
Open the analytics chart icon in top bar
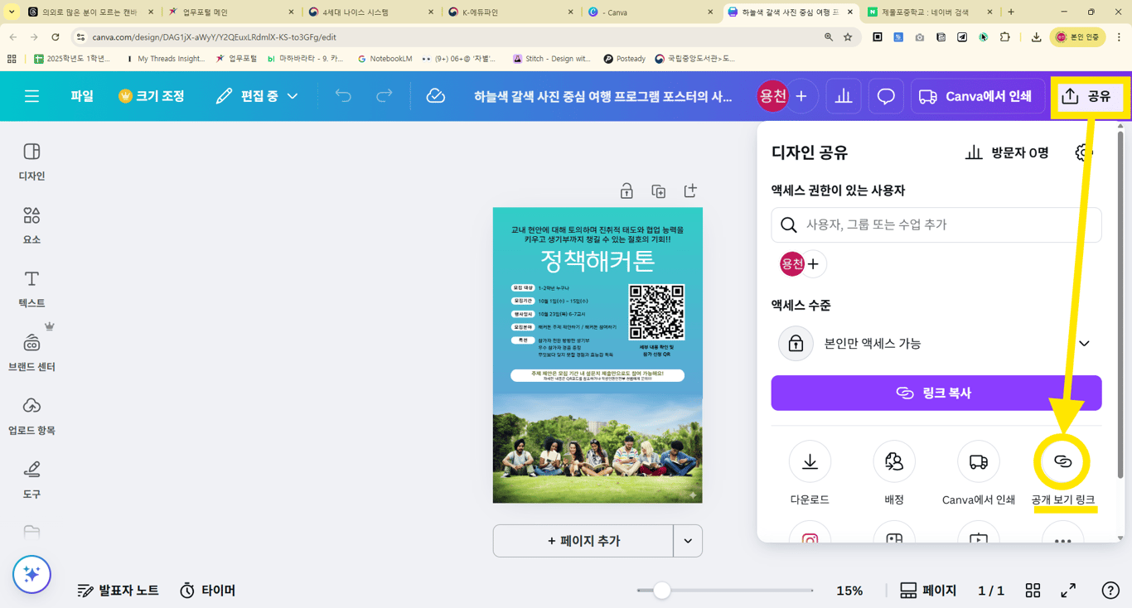[x=844, y=96]
